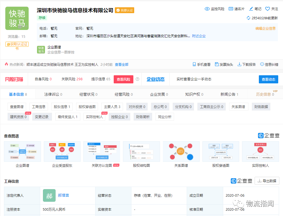Click the 对外投资 0 button
Image resolution: width=283 pixels, height=216 pixels.
click(x=137, y=107)
